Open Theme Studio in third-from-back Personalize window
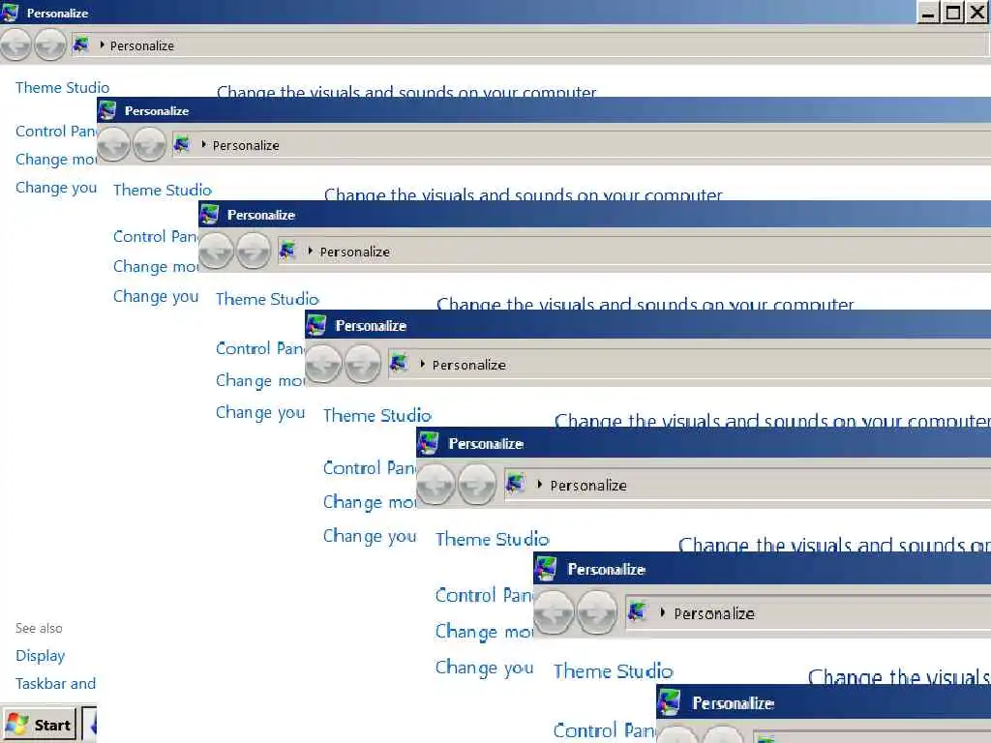991x743 pixels. [x=267, y=298]
